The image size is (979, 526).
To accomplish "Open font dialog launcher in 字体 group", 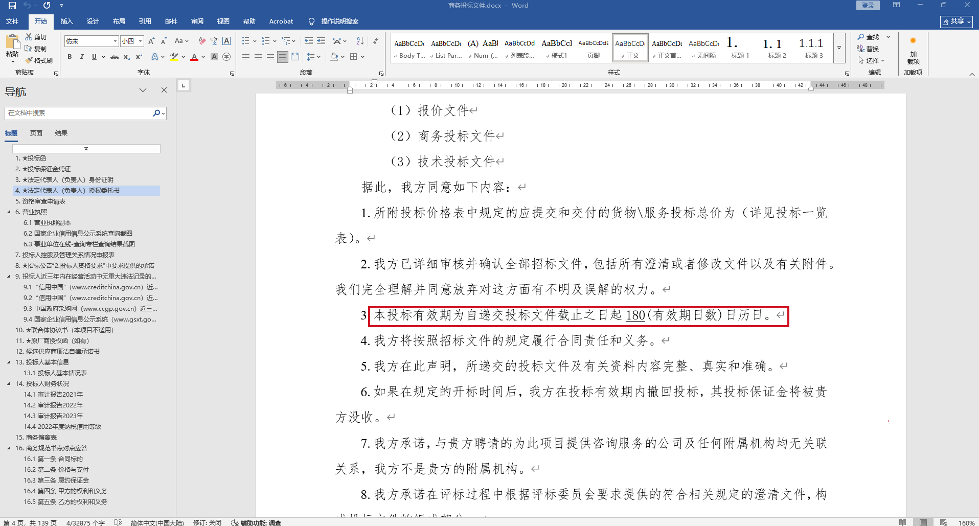I will [232, 74].
